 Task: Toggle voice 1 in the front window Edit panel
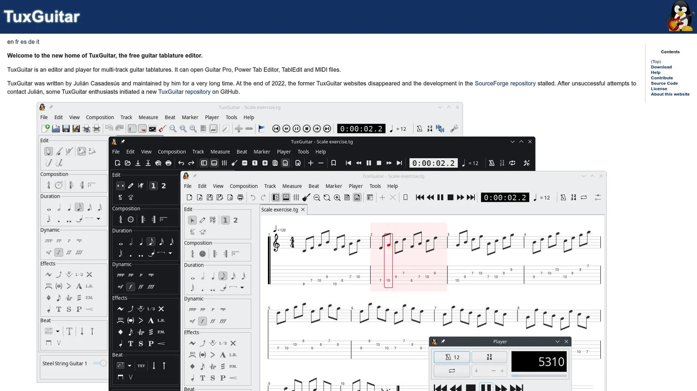225,220
